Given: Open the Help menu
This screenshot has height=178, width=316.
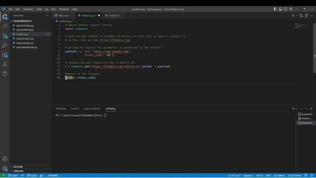Looking at the screenshot, I should (x=74, y=9).
